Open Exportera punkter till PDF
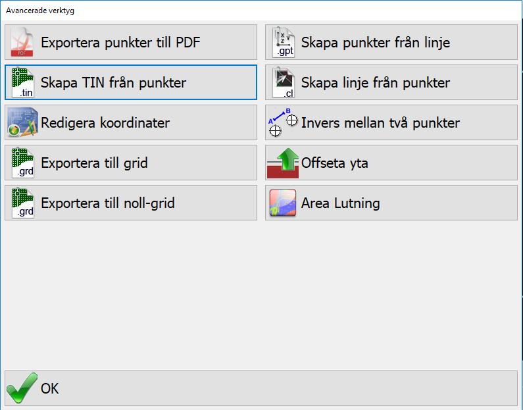This screenshot has width=523, height=410. (x=120, y=43)
